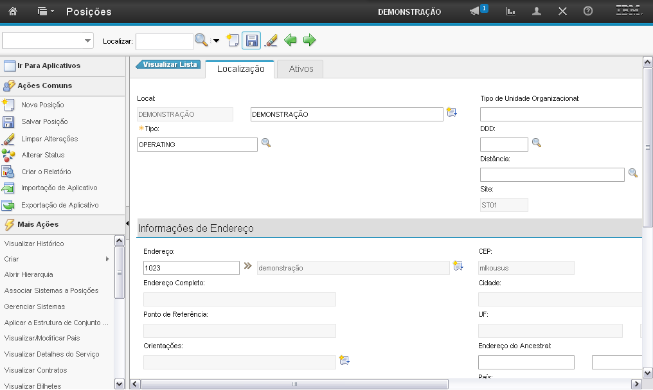Click the new position toolbar icon
This screenshot has height=390, width=653.
pos(233,41)
